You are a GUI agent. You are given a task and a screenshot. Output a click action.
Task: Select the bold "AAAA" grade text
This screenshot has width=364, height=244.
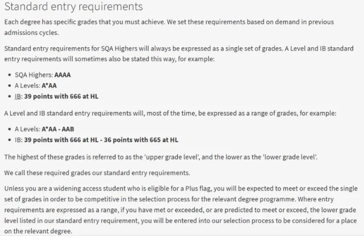(63, 76)
